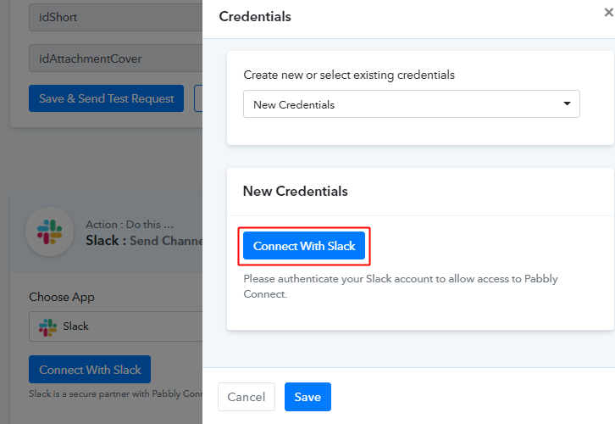This screenshot has width=615, height=424.
Task: Click the small Slack icon in the Choose App field
Action: pyautogui.click(x=47, y=327)
